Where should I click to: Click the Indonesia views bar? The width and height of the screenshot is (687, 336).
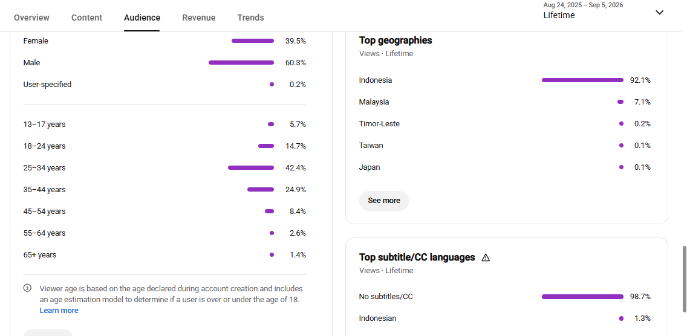coord(582,80)
